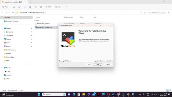Open Microsoft Store from the taskbar

[x=79, y=94]
